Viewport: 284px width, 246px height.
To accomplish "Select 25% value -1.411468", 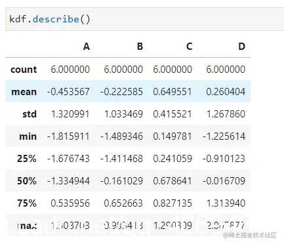I will tap(121, 159).
